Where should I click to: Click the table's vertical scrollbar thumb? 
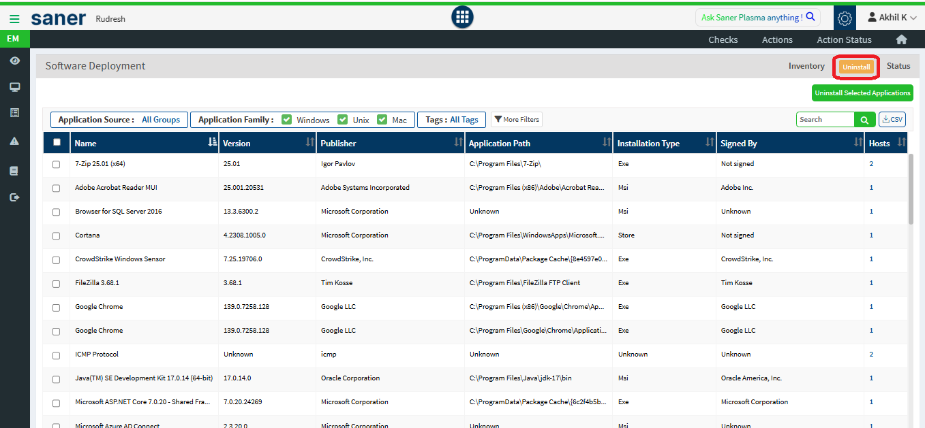click(x=911, y=188)
